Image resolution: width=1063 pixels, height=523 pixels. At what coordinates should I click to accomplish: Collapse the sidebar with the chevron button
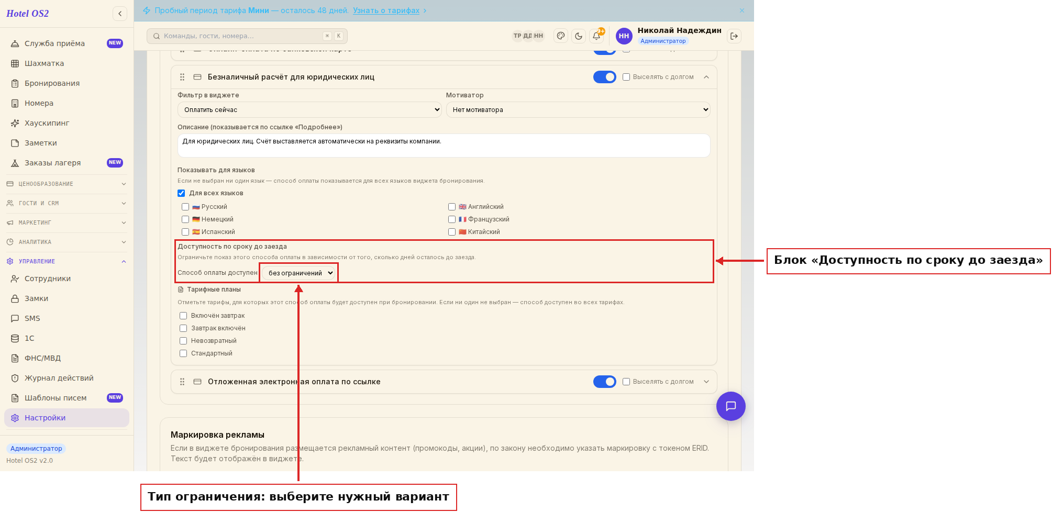(x=120, y=14)
